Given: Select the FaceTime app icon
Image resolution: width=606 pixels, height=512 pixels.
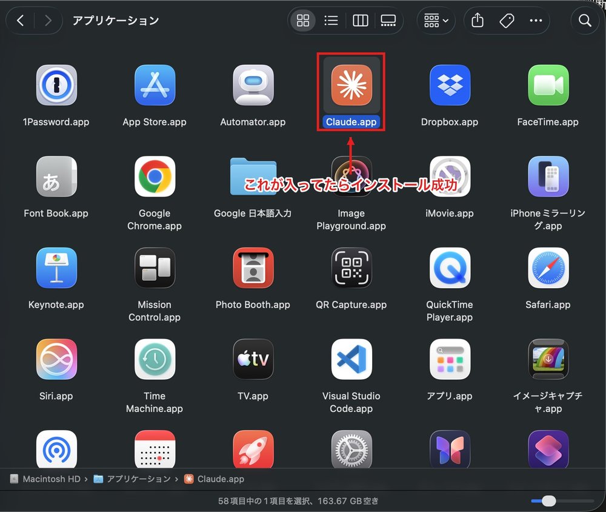Looking at the screenshot, I should (548, 85).
